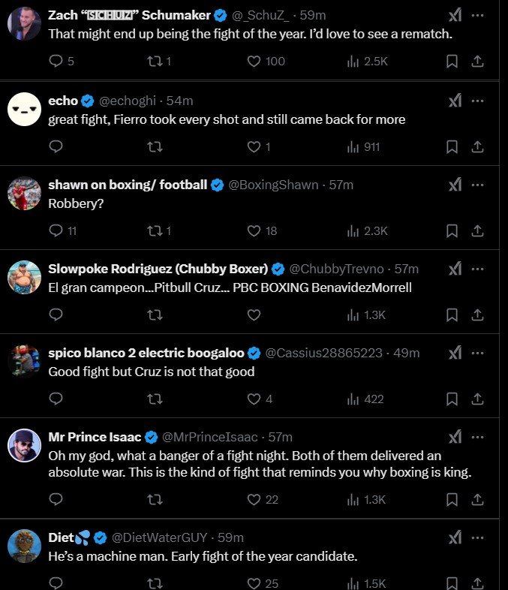Reply to Zach Schumaker's post
Viewport: 508px width, 590px height.
tap(58, 62)
